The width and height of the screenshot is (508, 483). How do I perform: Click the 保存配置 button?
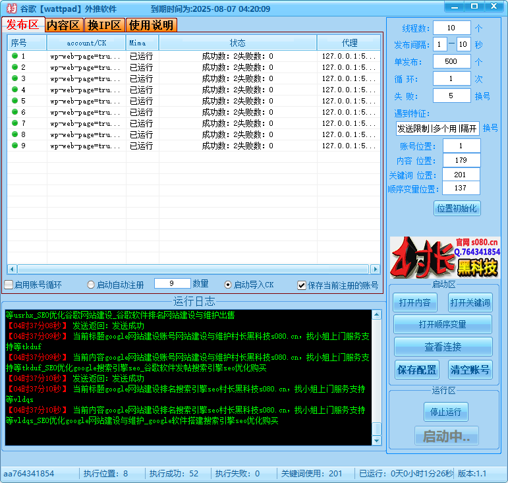417,370
